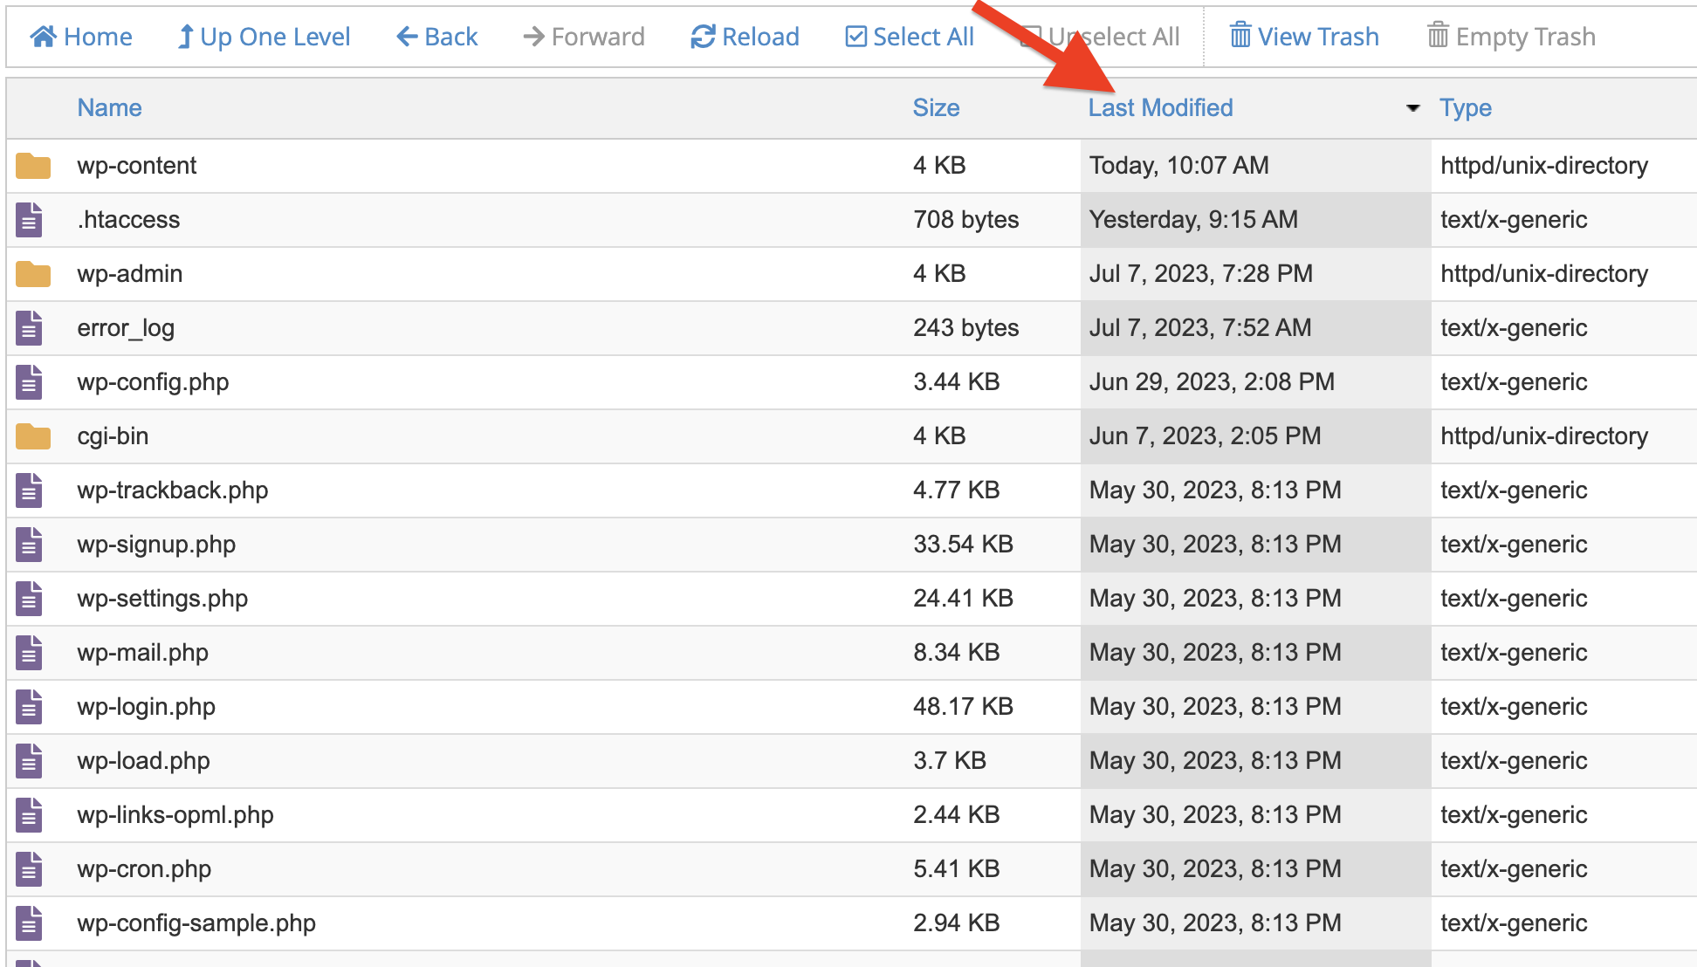Image resolution: width=1697 pixels, height=967 pixels.
Task: Click the 243 bytes size cell
Action: [966, 328]
